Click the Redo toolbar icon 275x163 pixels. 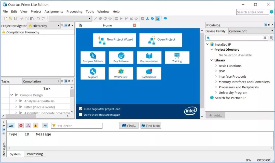click(x=43, y=19)
